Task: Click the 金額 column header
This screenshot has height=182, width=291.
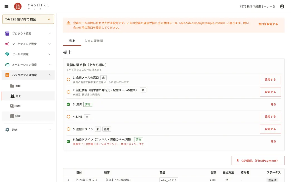Action: point(213,172)
